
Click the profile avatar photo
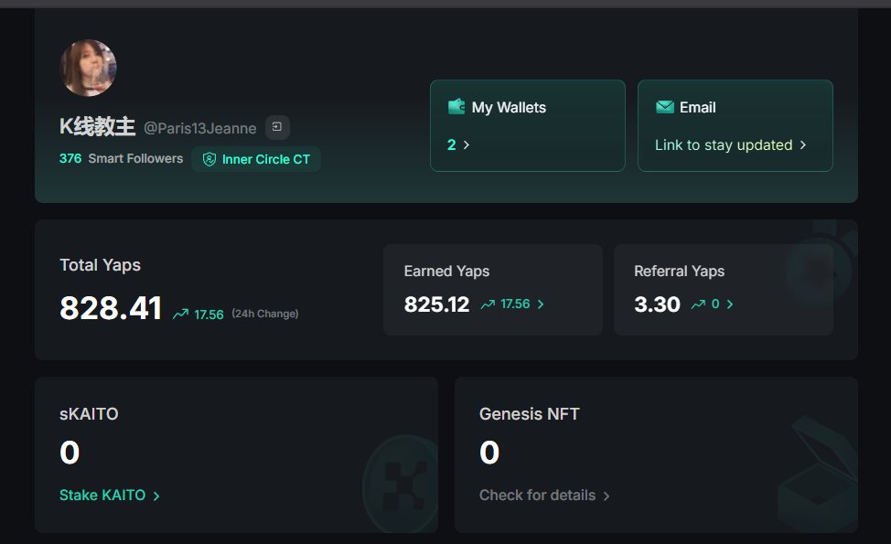tap(88, 68)
